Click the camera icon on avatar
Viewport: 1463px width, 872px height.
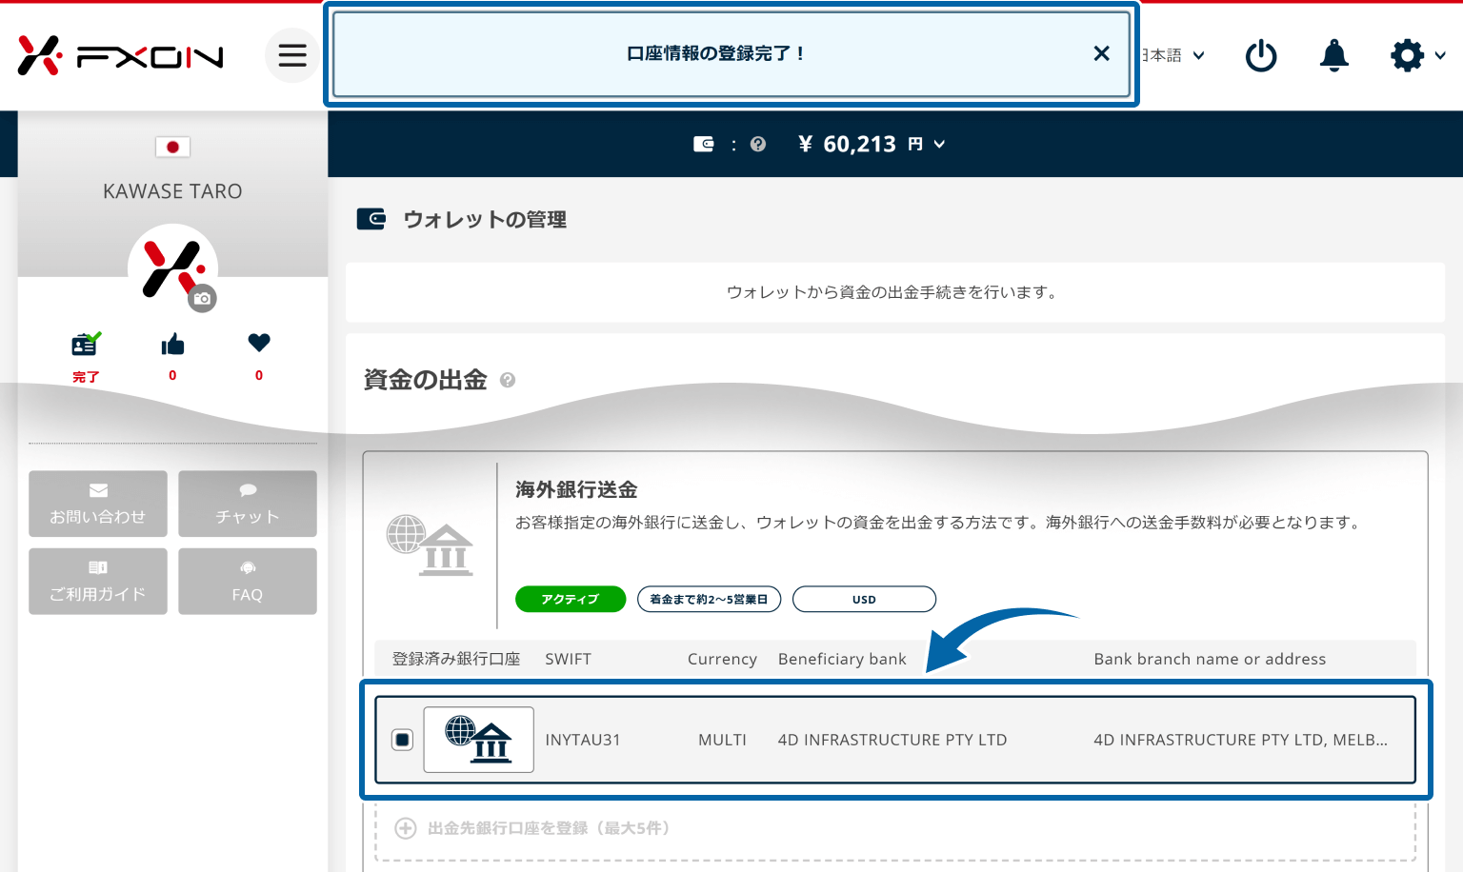tap(202, 298)
